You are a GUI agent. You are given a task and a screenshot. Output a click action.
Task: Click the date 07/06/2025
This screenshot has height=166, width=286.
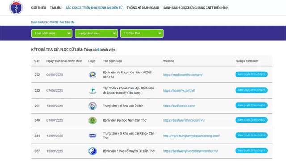coord(55,90)
